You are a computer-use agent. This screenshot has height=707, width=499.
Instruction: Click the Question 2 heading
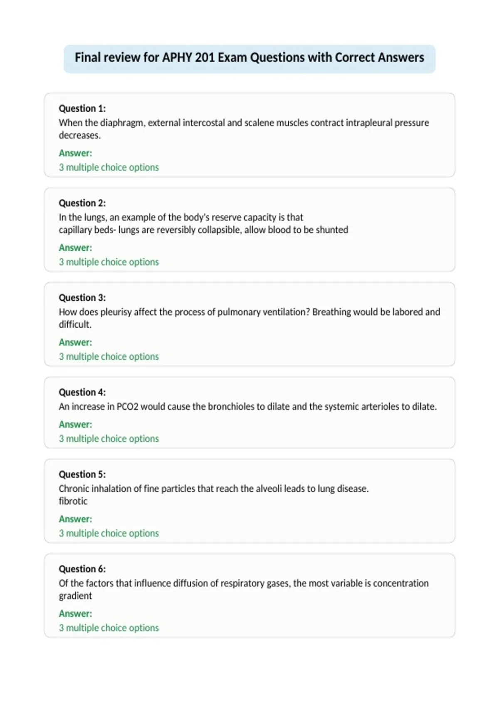tap(82, 203)
